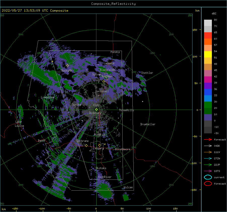This screenshot has width=227, height=212.
Task: Click the Composite_Reflectivity title
Action: [113, 4]
